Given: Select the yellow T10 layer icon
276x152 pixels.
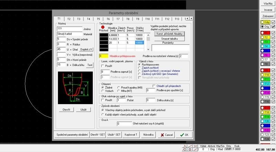Looking at the screenshot, I should [265, 74].
